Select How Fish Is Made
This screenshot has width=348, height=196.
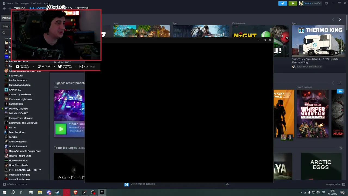point(18,165)
